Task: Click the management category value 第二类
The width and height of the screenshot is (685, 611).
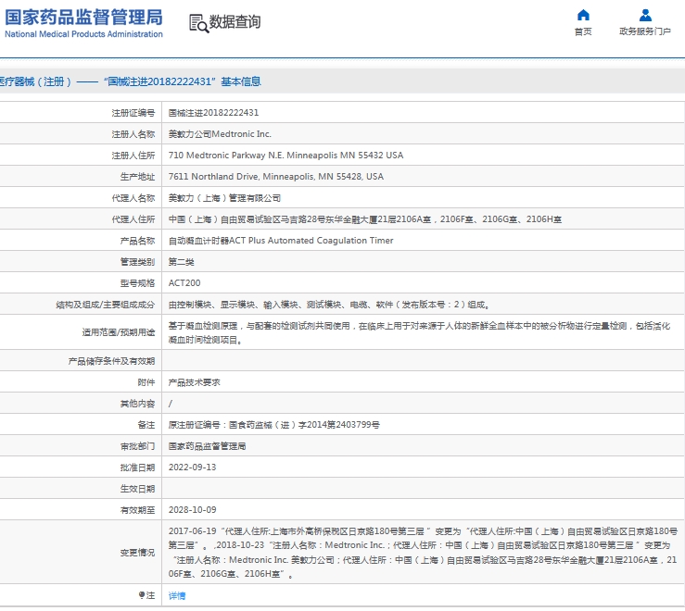Action: tap(182, 262)
